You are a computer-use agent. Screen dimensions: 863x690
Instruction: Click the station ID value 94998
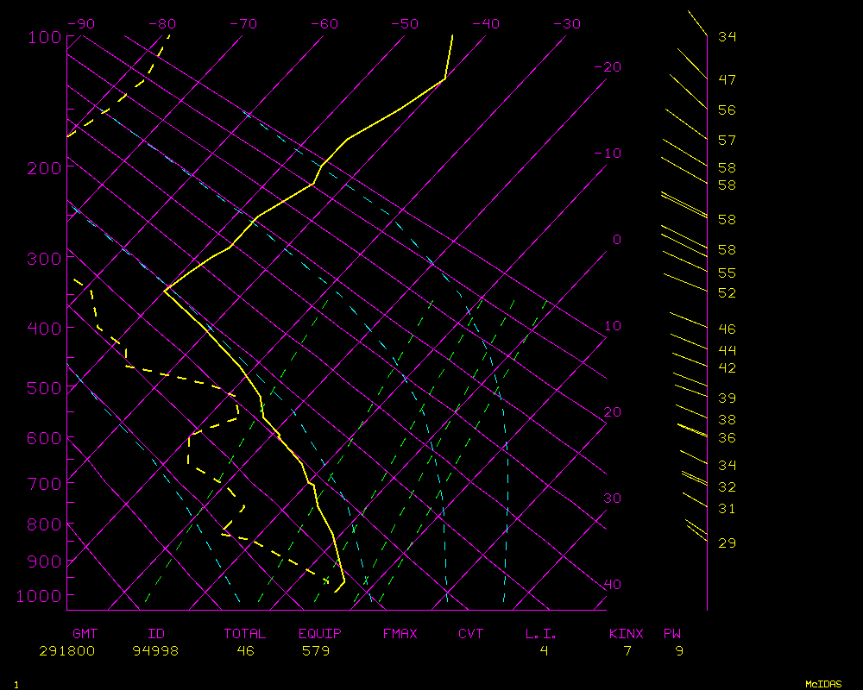pos(155,651)
